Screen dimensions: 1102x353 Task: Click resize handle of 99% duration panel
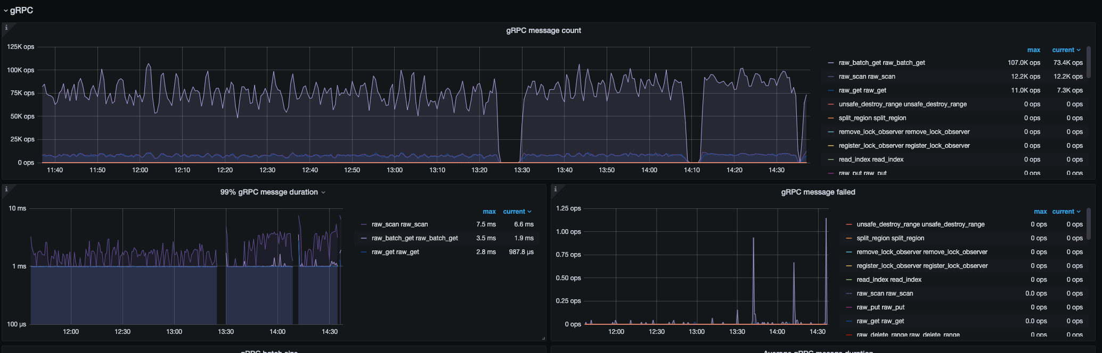click(543, 338)
